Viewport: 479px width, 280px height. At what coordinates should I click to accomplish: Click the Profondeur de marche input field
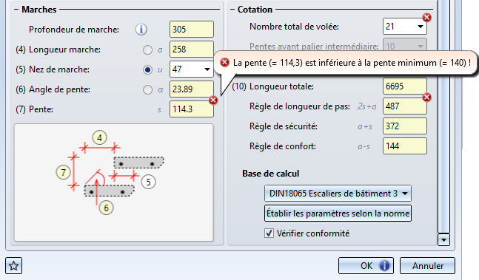[x=192, y=30]
